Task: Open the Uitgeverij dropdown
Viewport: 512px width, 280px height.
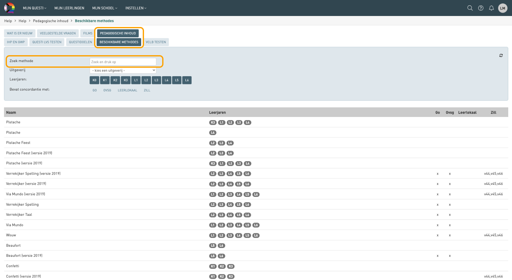Action: pos(123,71)
